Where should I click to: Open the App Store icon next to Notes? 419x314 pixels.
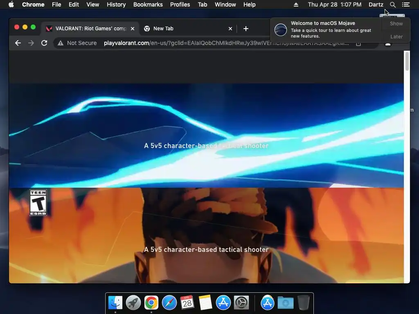click(223, 303)
